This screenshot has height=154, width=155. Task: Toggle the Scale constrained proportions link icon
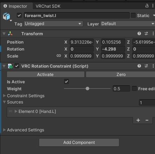pos(59,56)
